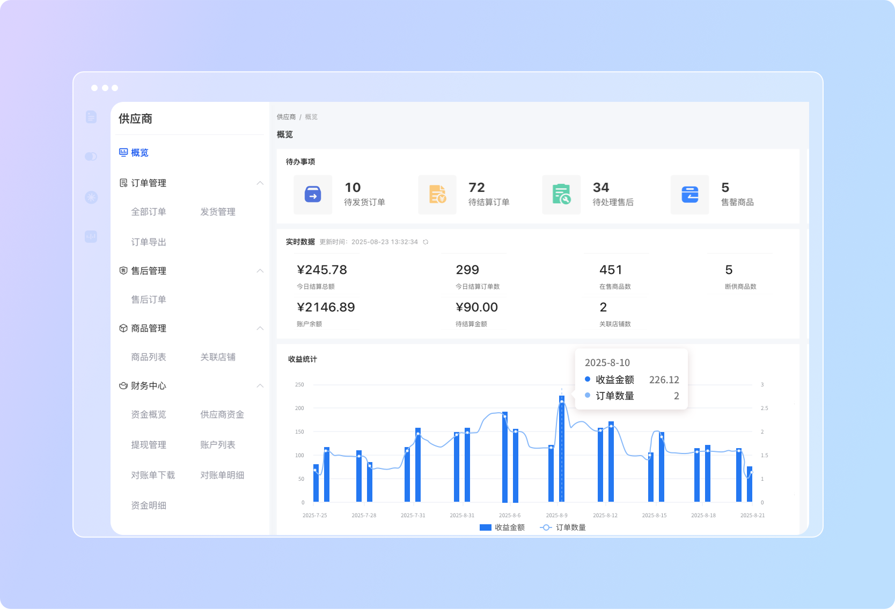The width and height of the screenshot is (895, 610).
Task: Open 提现管理 under finance center
Action: 149,445
